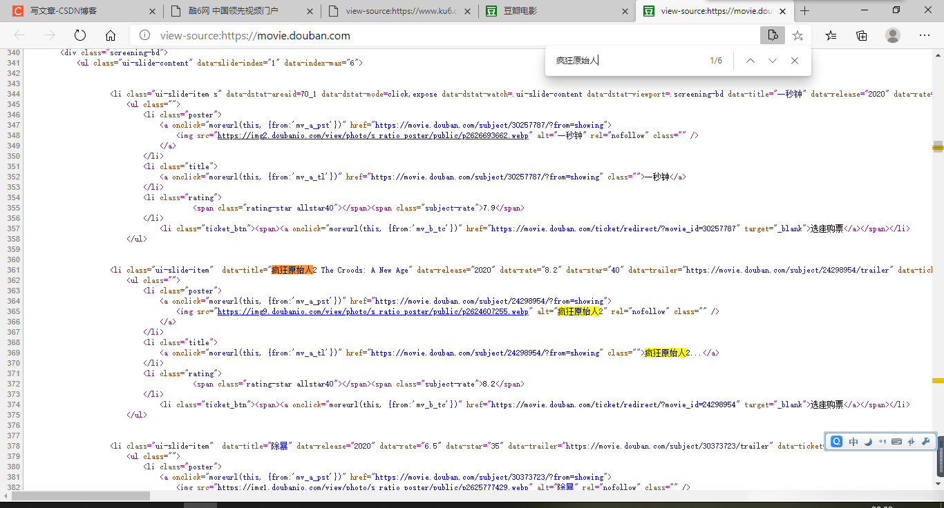Image resolution: width=944 pixels, height=508 pixels.
Task: Jump to the previous search match
Action: pos(751,61)
